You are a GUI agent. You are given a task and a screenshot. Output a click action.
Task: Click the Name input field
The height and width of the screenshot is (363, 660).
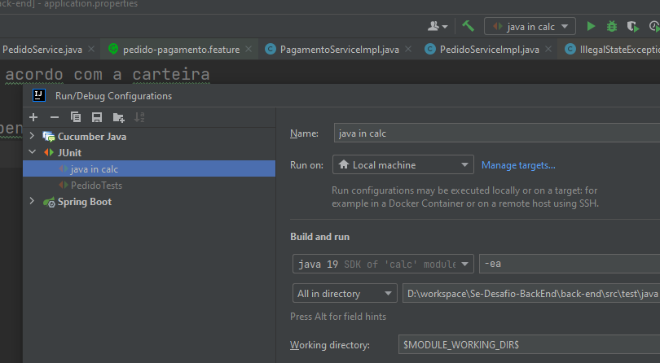[x=497, y=133]
